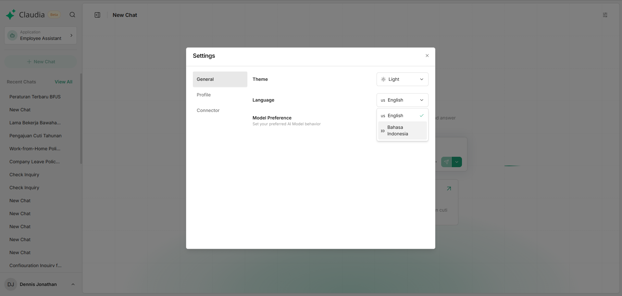Viewport: 622px width, 296px height.
Task: Open the Connector settings tab
Action: coord(208,110)
